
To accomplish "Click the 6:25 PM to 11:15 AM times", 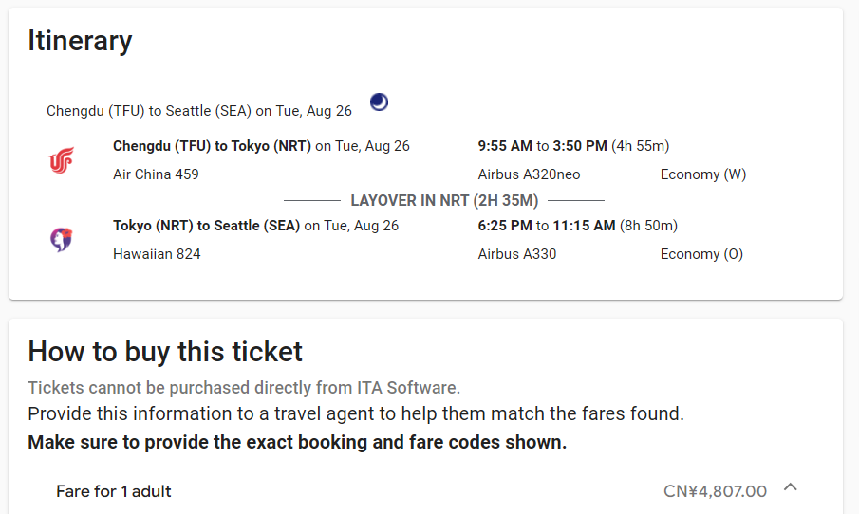I will pyautogui.click(x=547, y=226).
